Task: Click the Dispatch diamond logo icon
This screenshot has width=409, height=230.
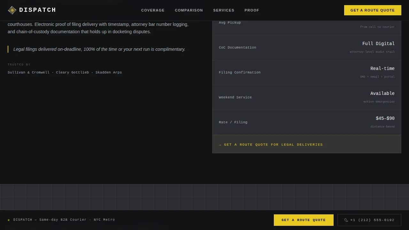Action: tap(12, 10)
